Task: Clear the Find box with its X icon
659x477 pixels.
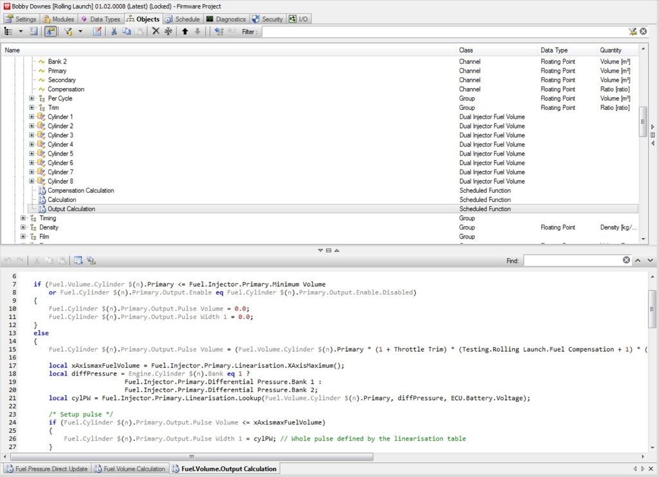Action: (626, 260)
